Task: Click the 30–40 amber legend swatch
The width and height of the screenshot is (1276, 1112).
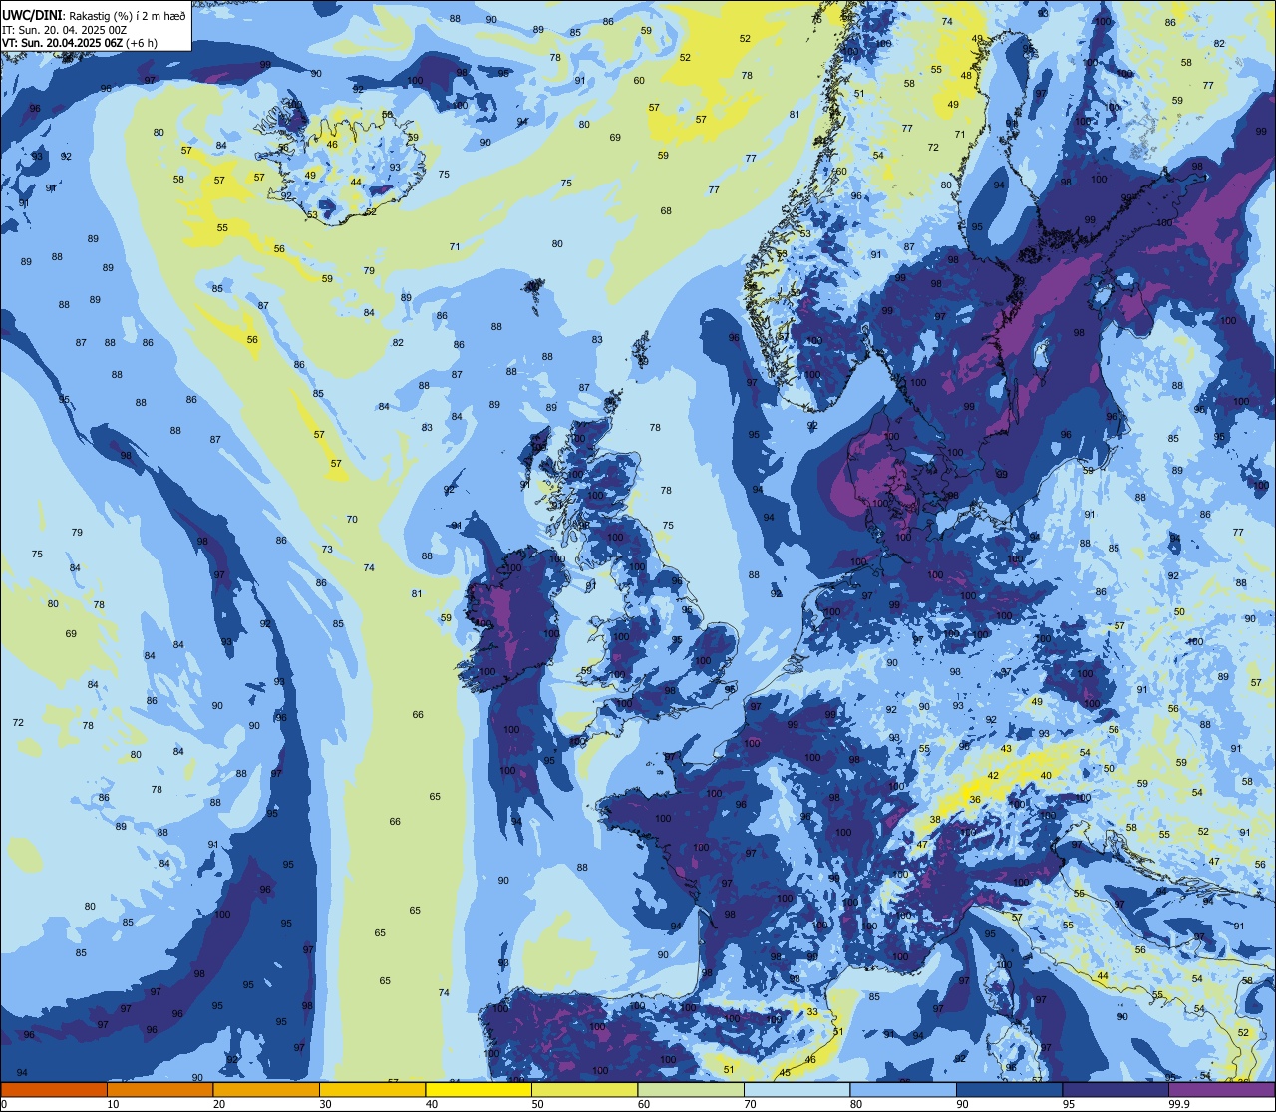Action: coord(372,1089)
